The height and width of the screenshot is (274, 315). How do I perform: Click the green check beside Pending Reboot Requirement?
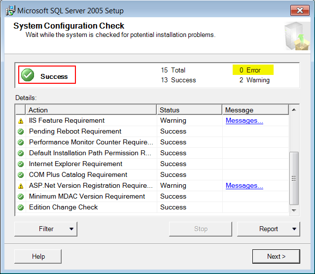[x=21, y=132]
